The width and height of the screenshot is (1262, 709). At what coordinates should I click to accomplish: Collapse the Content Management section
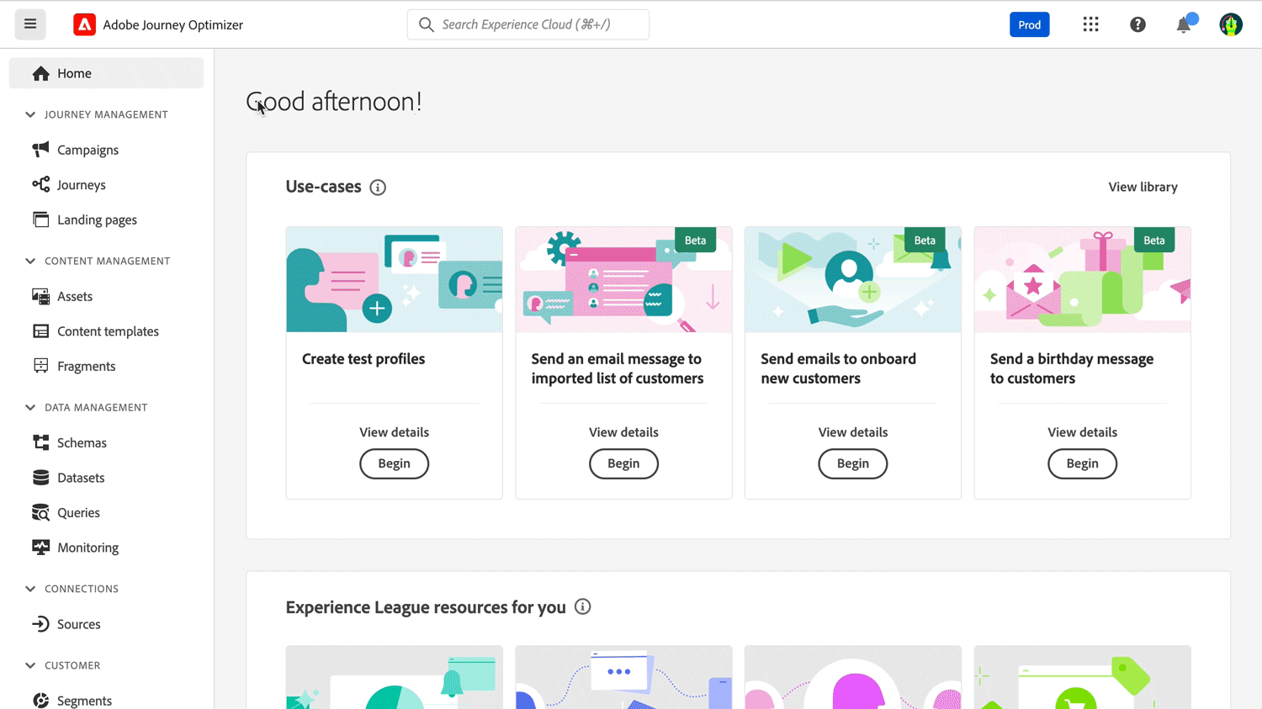point(30,261)
